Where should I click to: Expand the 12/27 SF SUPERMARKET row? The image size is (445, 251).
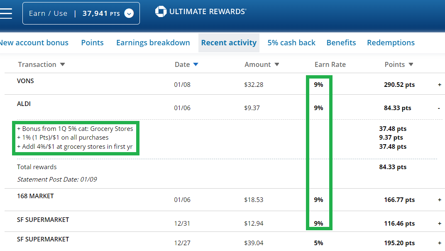tap(439, 243)
